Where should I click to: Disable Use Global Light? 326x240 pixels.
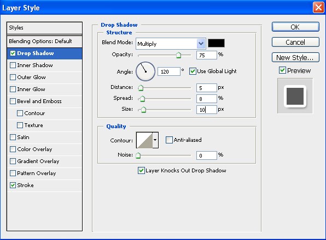point(193,71)
